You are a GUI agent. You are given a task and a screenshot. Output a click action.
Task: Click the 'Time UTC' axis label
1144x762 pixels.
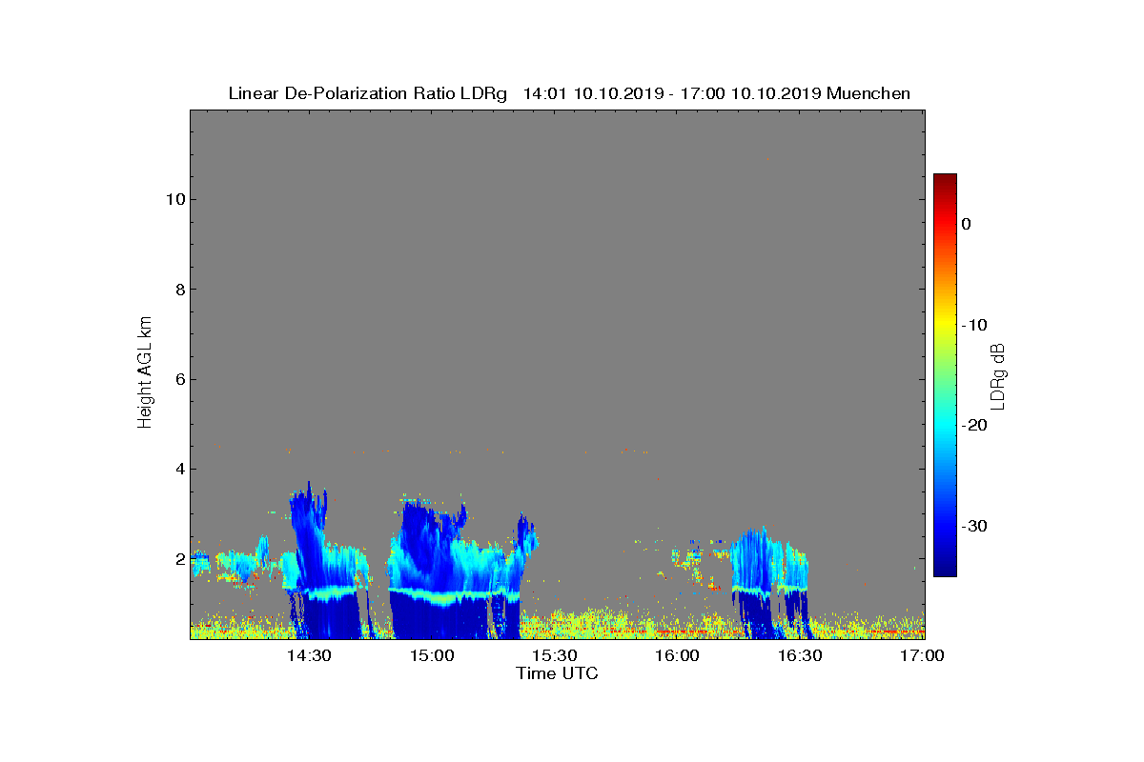pos(558,673)
